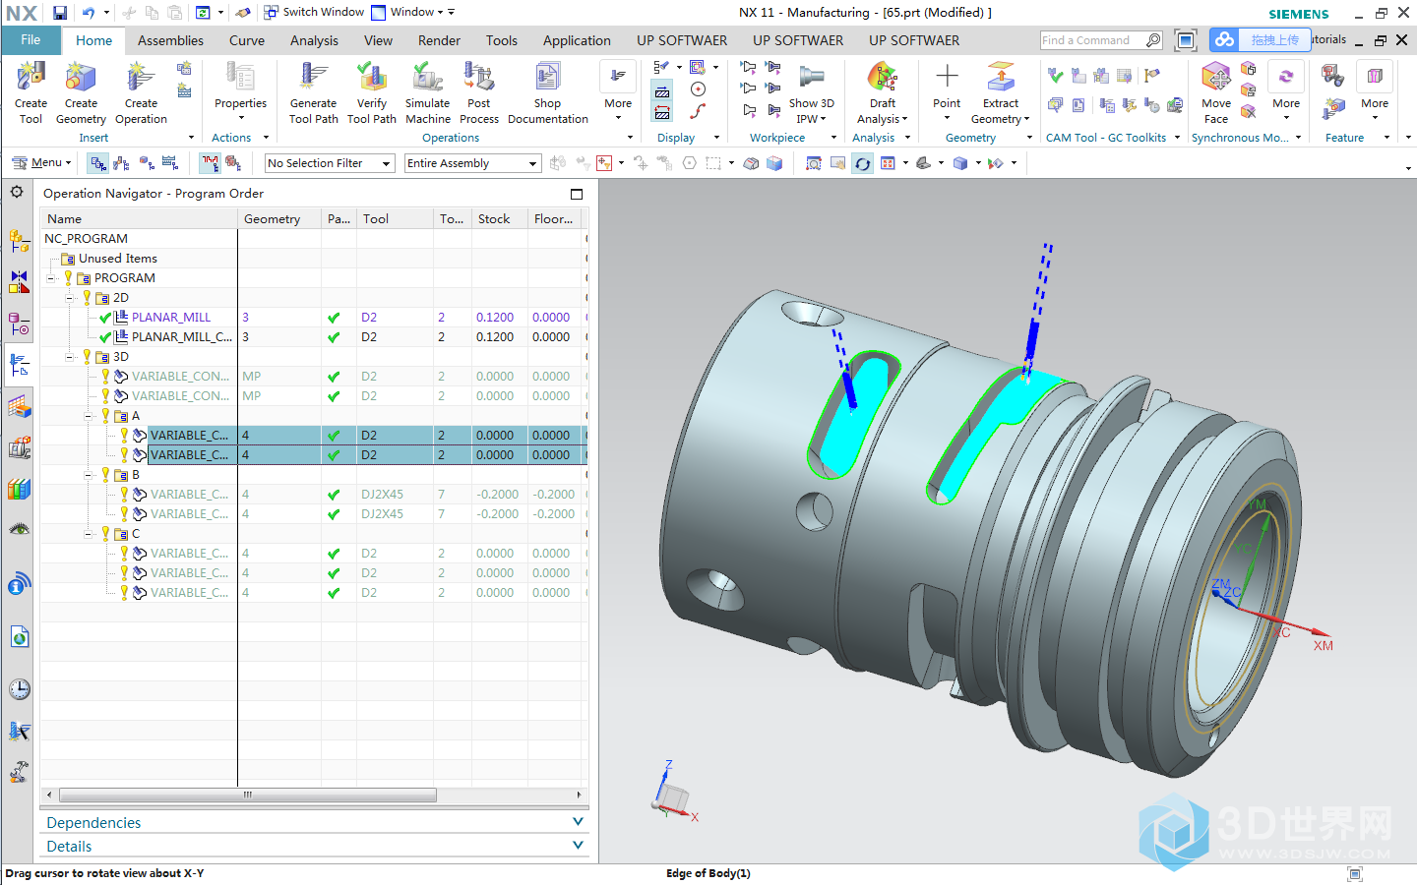Open Entire Assembly scope dropdown
Screen dimensions: 1417x885
(472, 163)
